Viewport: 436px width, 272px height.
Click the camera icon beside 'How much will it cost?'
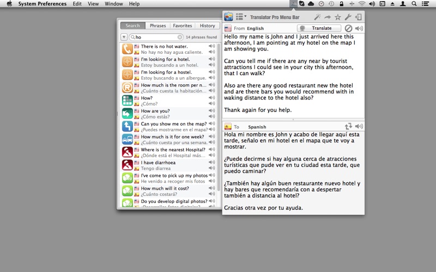point(128,191)
